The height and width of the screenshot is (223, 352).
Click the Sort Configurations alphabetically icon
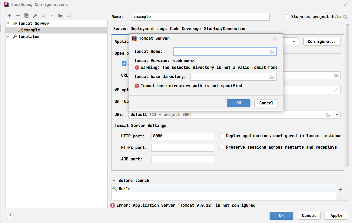coord(69,16)
